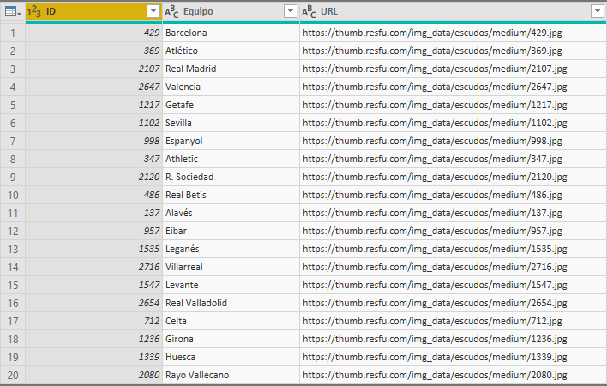The width and height of the screenshot is (607, 386).
Task: Select the URL column header
Action: (x=453, y=12)
